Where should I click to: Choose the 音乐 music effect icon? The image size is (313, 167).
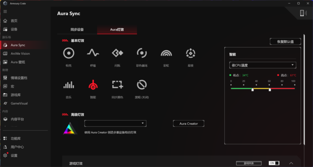coord(69,85)
